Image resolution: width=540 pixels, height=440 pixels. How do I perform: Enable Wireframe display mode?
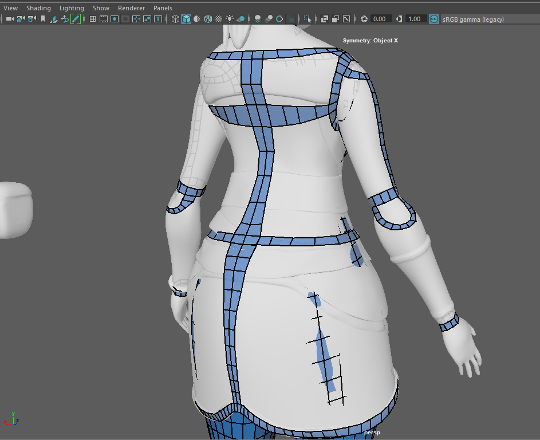(175, 19)
